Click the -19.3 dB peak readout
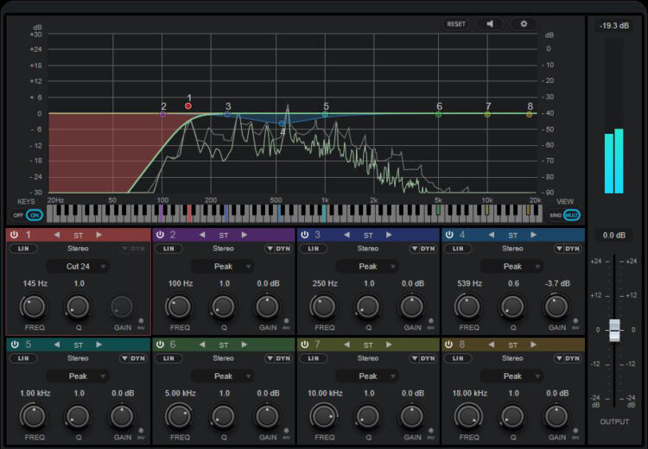This screenshot has width=648, height=449. point(614,26)
